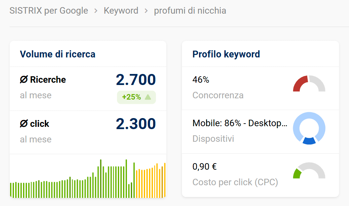Screen dimensions: 349x206
Task: Click the chevron before profumi di nicchia
Action: click(146, 11)
